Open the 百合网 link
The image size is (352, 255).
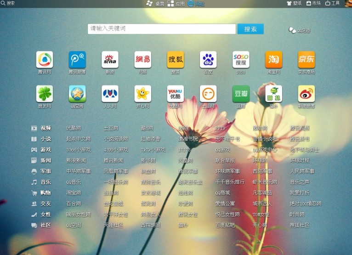pos(74,204)
